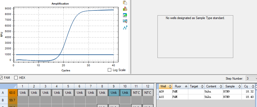The height and width of the screenshot is (107, 257).
Task: Sort results by the Fluor column header
Action: click(x=180, y=86)
